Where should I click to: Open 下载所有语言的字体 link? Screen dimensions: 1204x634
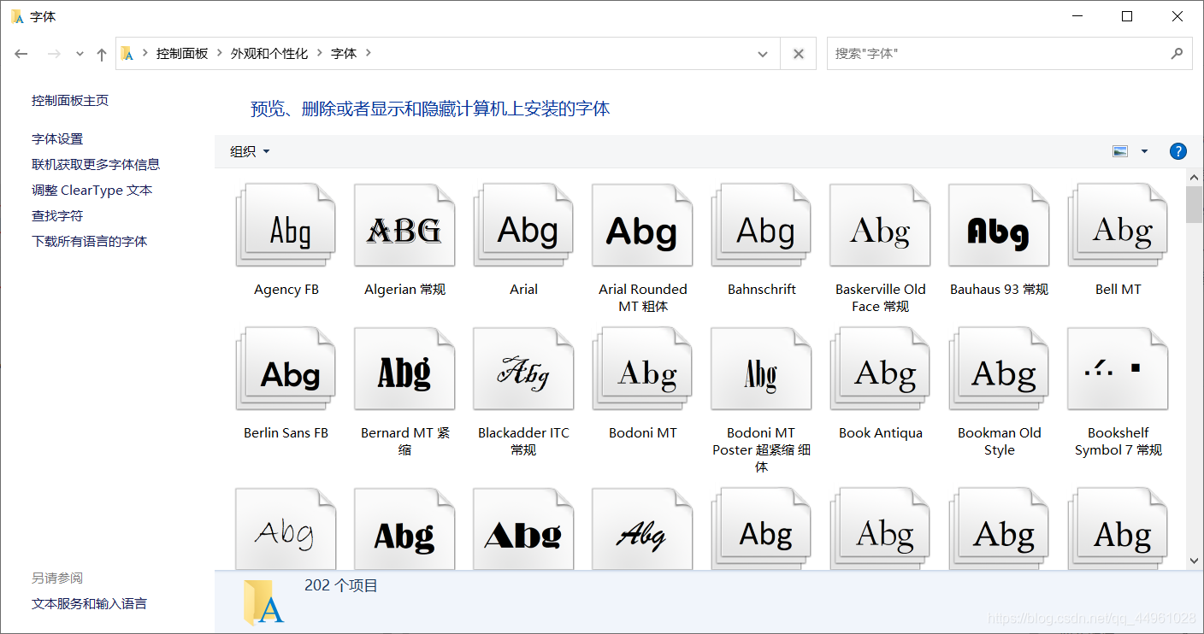point(90,241)
